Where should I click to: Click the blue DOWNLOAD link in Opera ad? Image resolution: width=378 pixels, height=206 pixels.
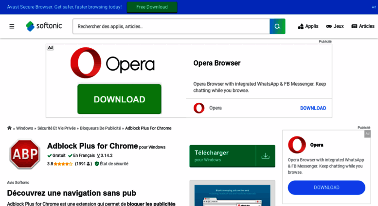point(313,108)
